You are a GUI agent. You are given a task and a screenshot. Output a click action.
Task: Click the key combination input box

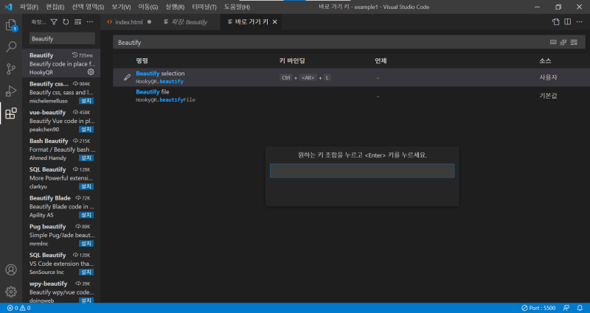[362, 171]
